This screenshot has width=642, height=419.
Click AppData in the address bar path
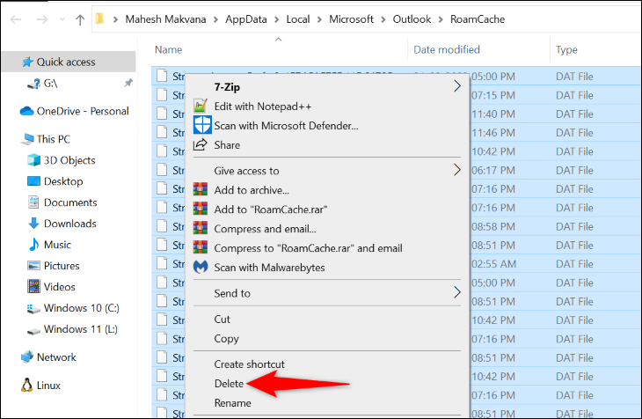246,19
